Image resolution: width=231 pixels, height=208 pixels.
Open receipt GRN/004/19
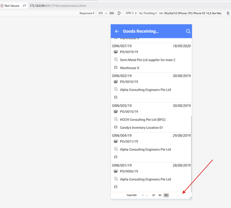[122, 136]
